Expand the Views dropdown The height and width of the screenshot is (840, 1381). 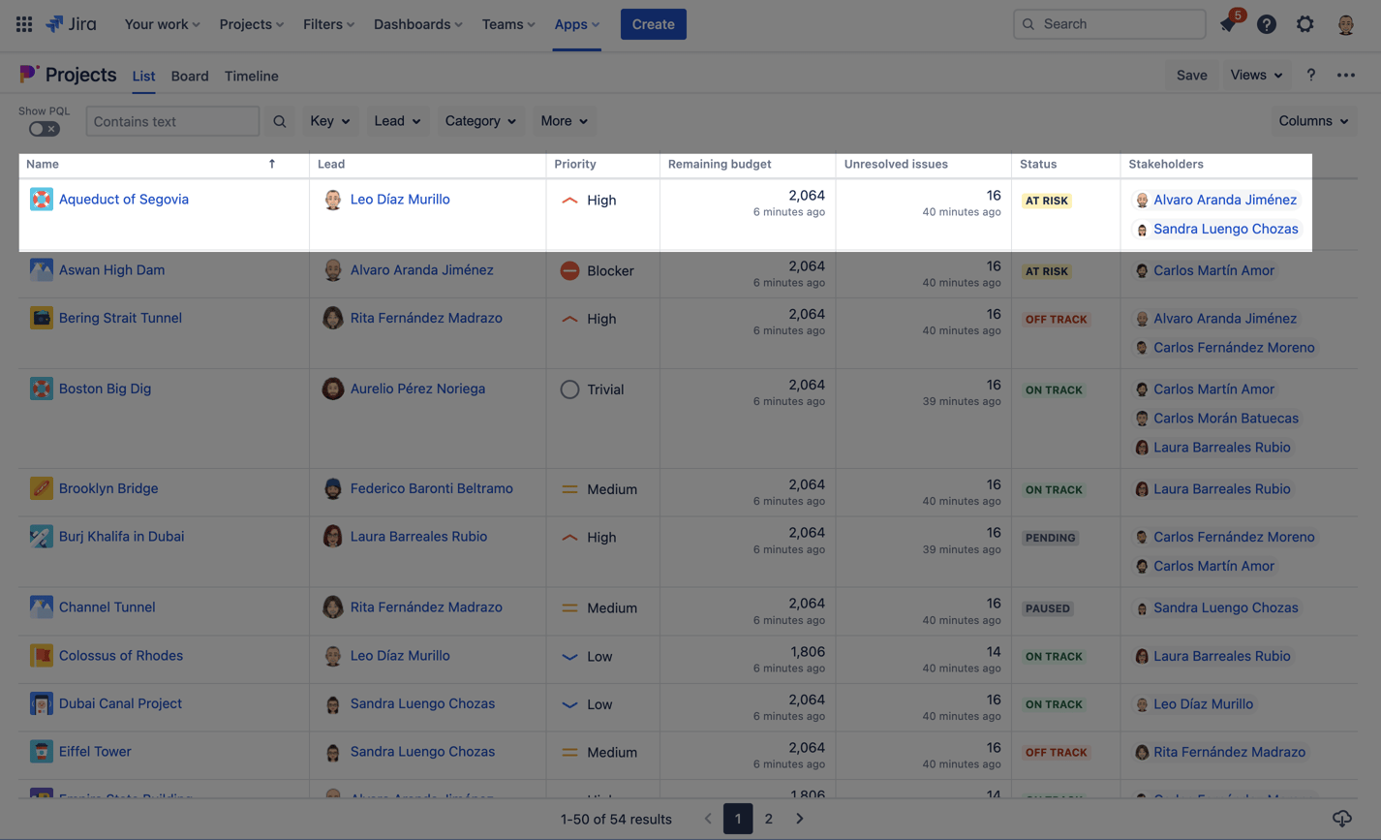point(1256,75)
